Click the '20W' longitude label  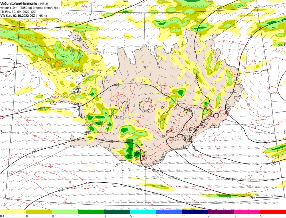(x=125, y=1)
